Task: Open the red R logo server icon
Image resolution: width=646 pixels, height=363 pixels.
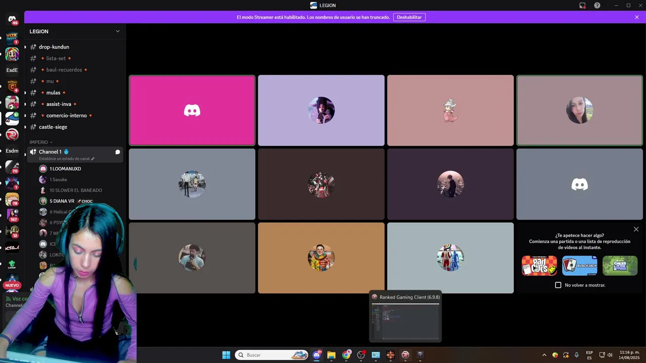Action: point(12,135)
